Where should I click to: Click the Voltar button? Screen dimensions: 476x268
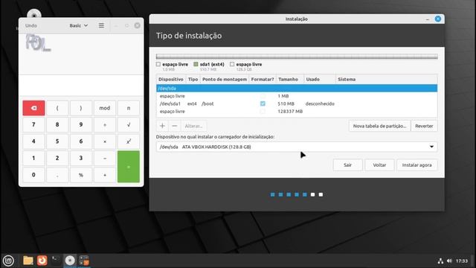[x=379, y=165]
